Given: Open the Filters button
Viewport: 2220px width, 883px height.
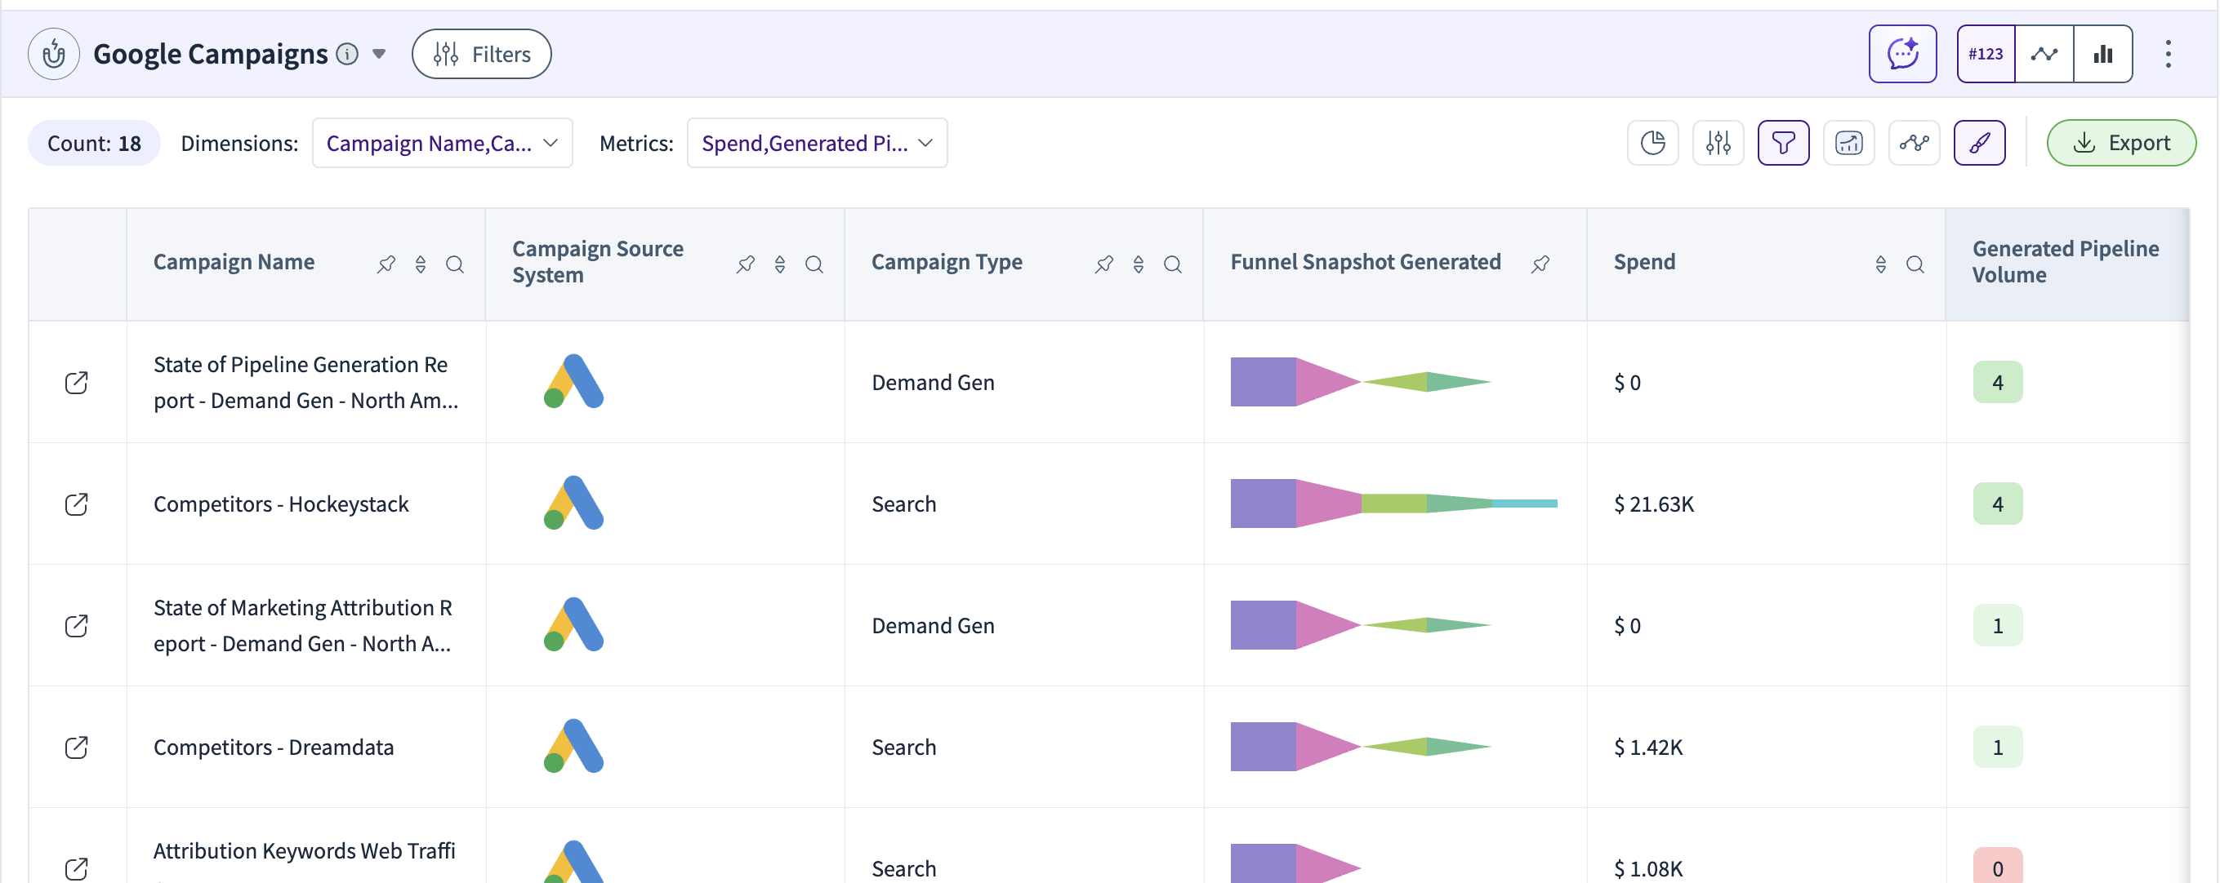Looking at the screenshot, I should point(481,53).
